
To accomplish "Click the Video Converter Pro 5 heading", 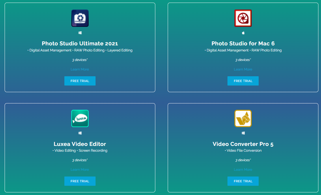I will point(243,144).
